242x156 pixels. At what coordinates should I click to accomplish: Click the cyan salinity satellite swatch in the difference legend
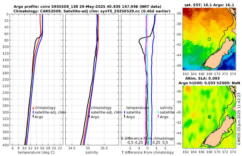point(158,112)
